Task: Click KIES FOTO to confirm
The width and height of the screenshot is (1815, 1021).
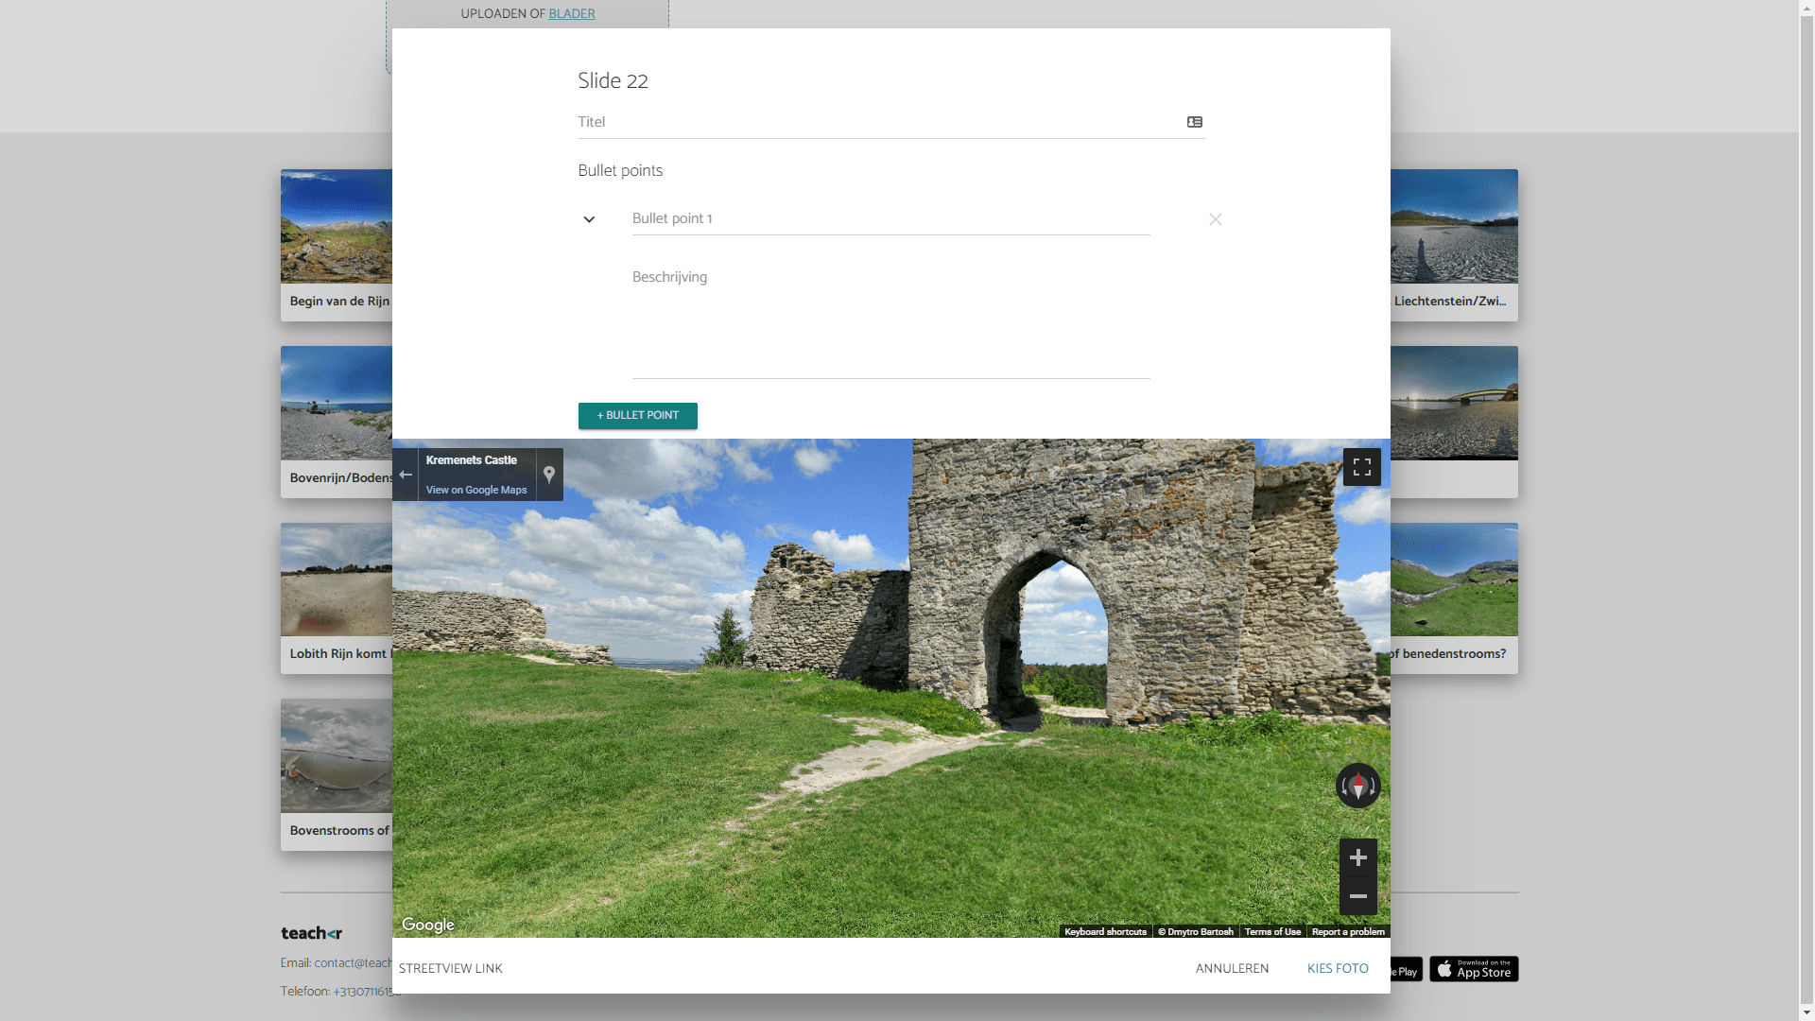Action: tap(1338, 969)
